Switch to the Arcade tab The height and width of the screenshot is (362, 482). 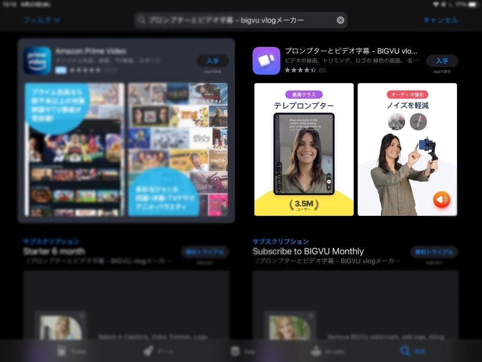coord(327,351)
